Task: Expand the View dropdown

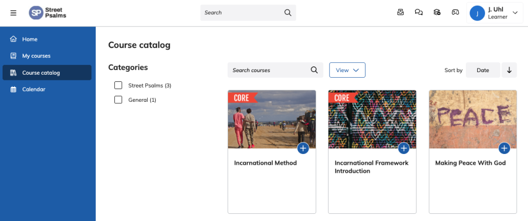Action: tap(347, 70)
